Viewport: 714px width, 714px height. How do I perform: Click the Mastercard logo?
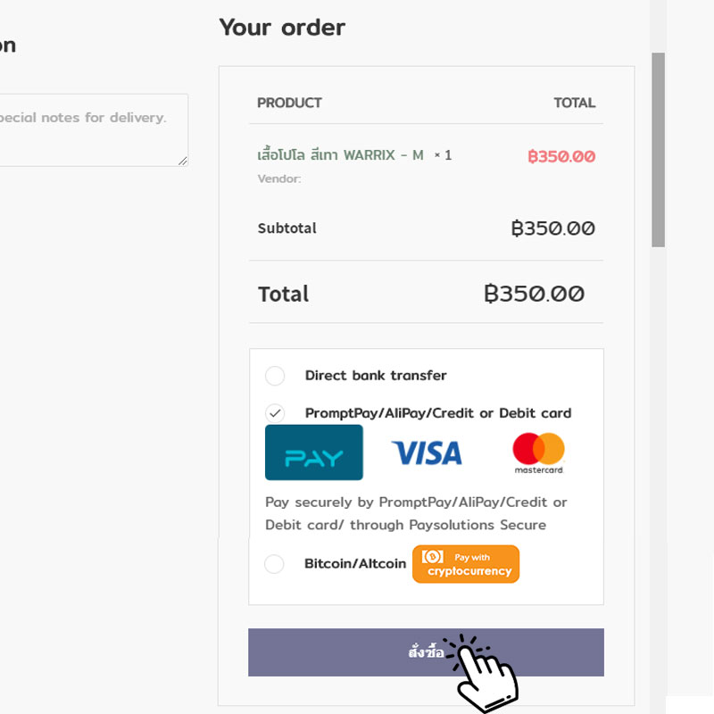pyautogui.click(x=539, y=453)
